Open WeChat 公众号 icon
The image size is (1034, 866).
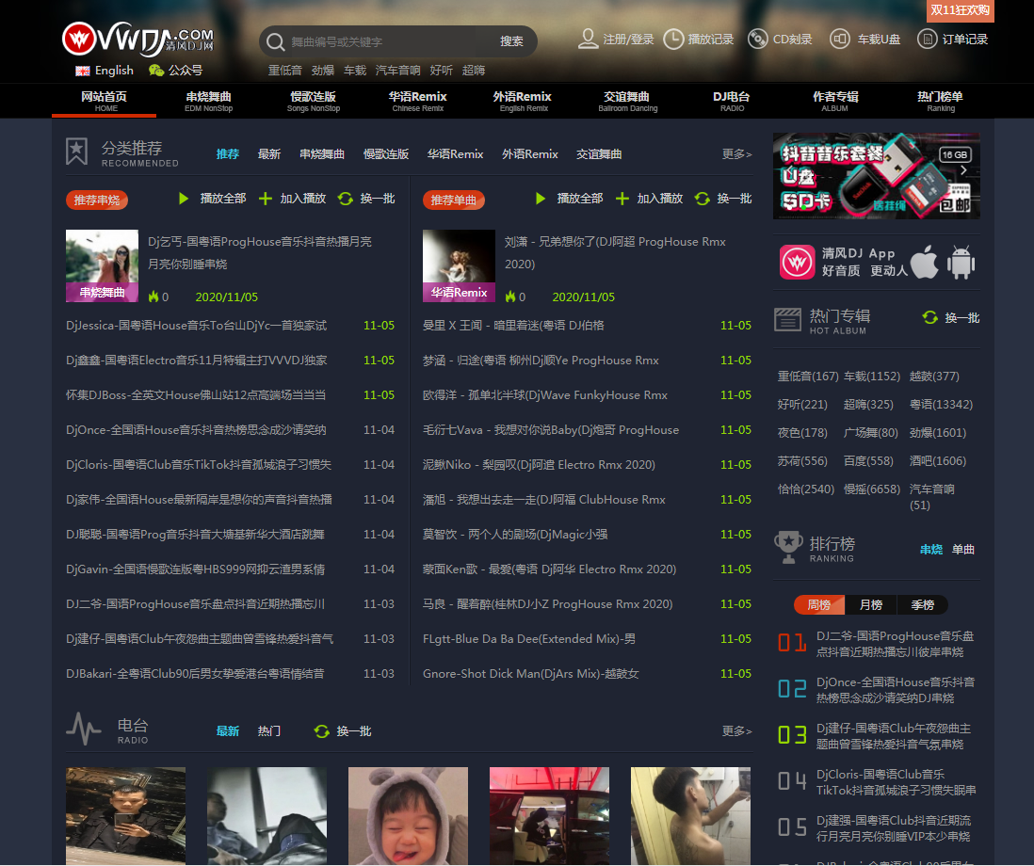click(156, 71)
